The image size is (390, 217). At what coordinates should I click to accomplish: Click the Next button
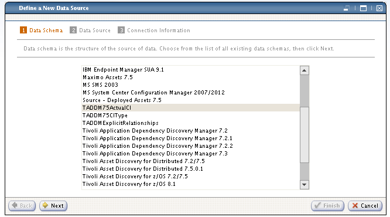point(53,206)
